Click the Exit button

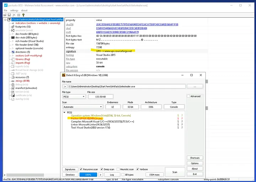(x=195, y=174)
